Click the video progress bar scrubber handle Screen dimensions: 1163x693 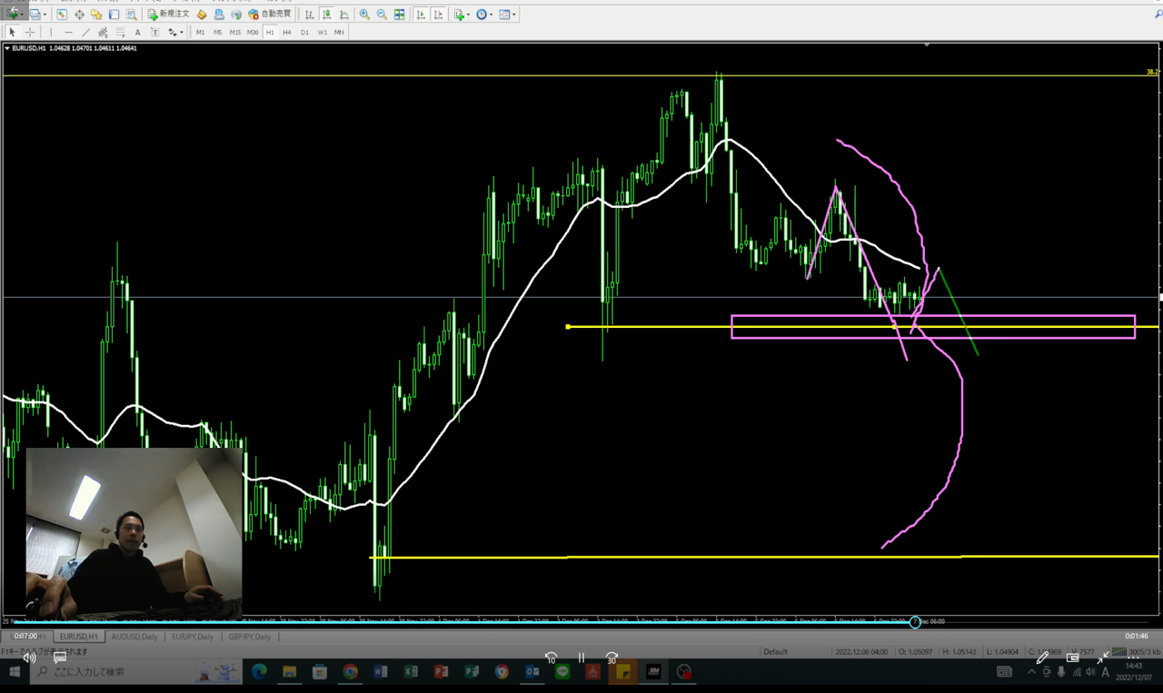915,622
